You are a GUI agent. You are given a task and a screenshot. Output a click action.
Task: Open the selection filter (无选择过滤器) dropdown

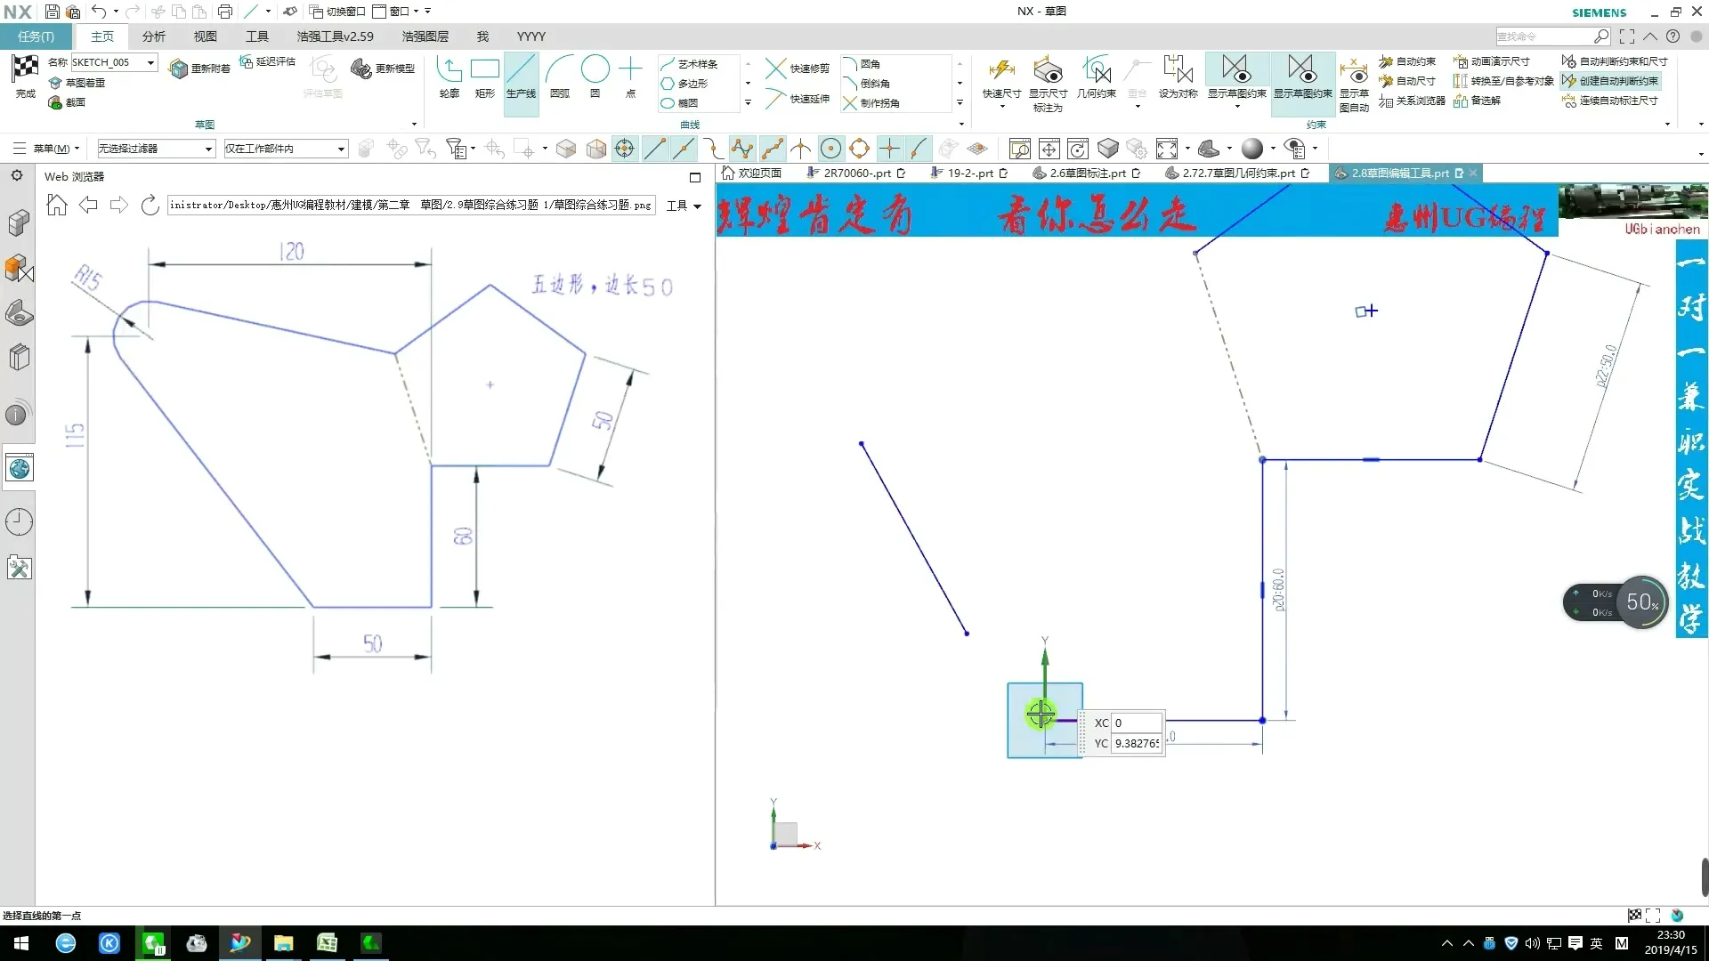pos(208,149)
